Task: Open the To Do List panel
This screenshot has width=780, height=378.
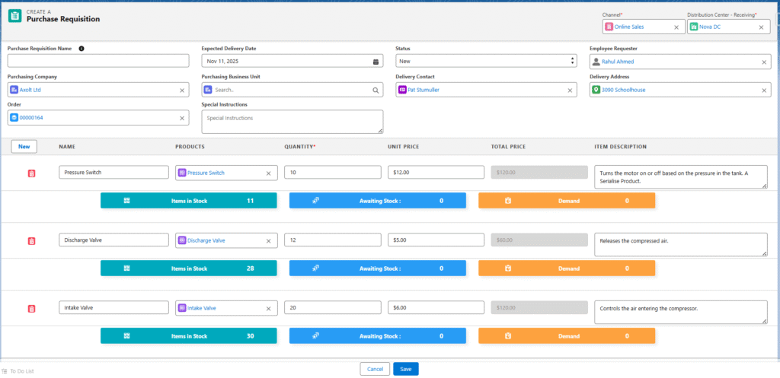Action: pos(18,371)
